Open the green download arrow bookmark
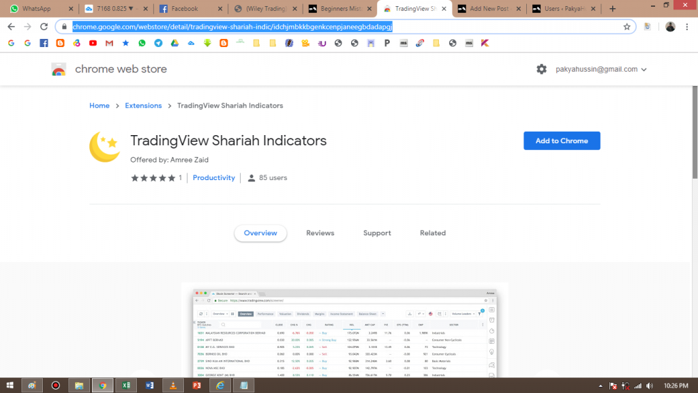The height and width of the screenshot is (393, 698). (207, 43)
